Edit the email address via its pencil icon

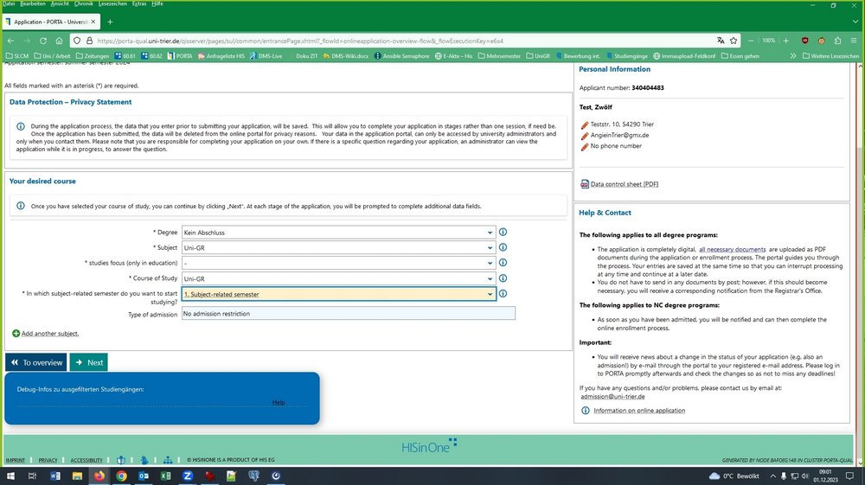[x=584, y=136]
